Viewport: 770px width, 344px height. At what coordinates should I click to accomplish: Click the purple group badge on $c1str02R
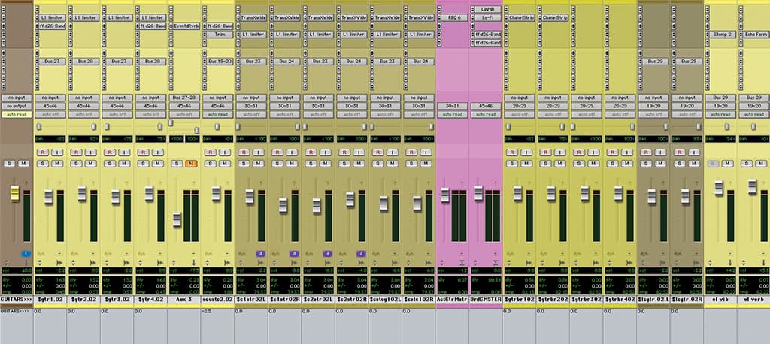tap(294, 254)
